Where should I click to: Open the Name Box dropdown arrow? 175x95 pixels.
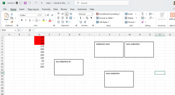(15, 30)
